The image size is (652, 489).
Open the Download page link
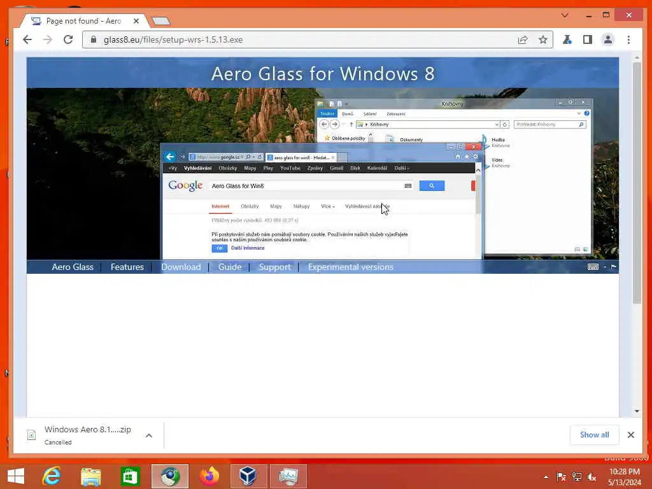181,267
